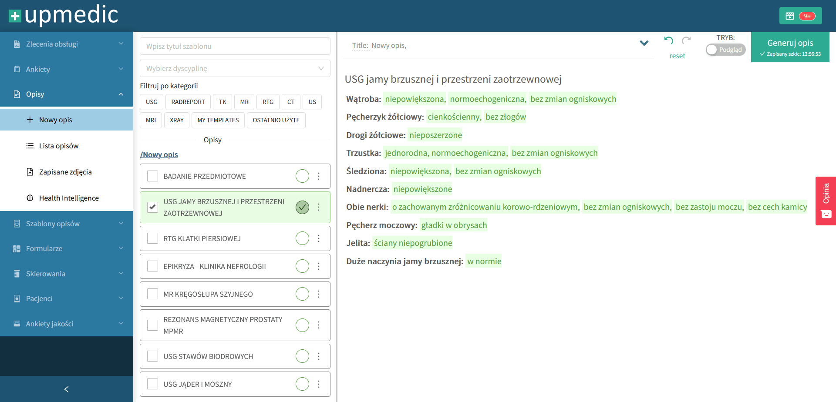Uncheck USG JAMY BRZUSZNEJ I PRZESTRZENI ZAOTRZEWNOWEJ checkbox
Image resolution: width=836 pixels, height=402 pixels.
click(x=152, y=207)
